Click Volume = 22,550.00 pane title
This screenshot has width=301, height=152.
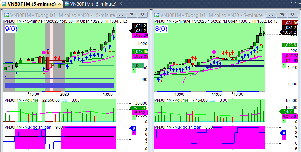pyautogui.click(x=42, y=100)
